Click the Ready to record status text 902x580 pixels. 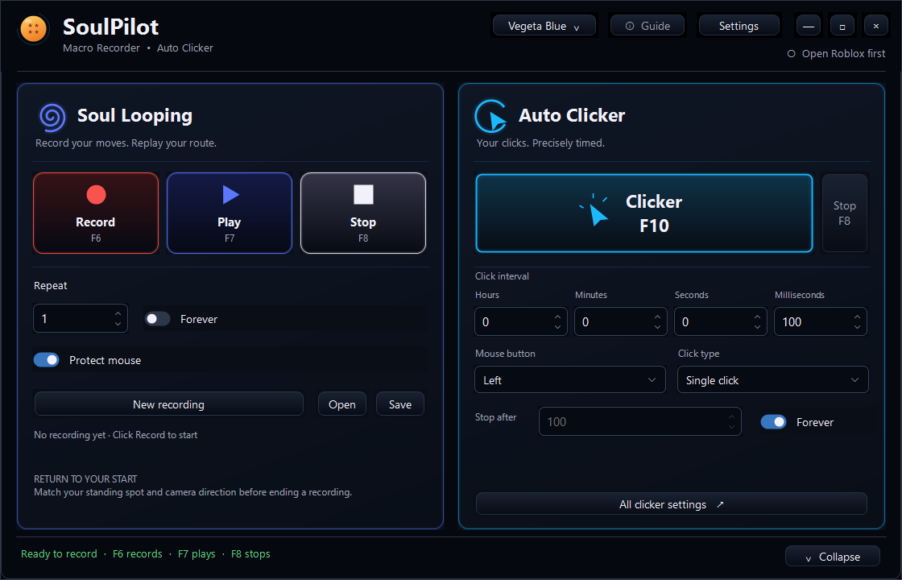[60, 554]
